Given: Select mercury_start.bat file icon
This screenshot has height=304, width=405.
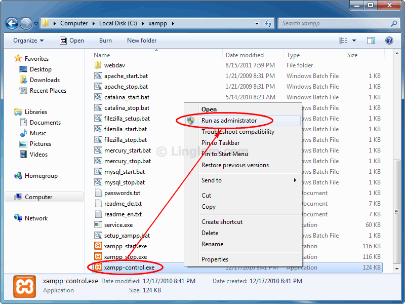Looking at the screenshot, I should click(x=98, y=150).
